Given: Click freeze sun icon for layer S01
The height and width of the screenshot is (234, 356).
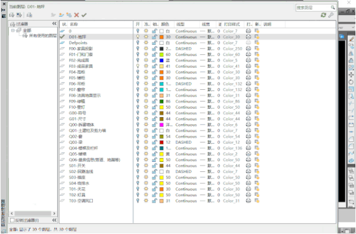Looking at the screenshot, I should point(146,165).
